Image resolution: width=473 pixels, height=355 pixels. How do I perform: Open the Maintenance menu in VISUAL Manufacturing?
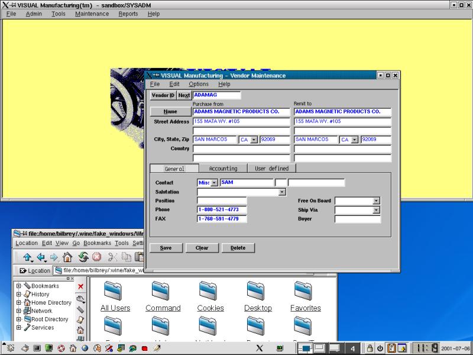pyautogui.click(x=92, y=14)
